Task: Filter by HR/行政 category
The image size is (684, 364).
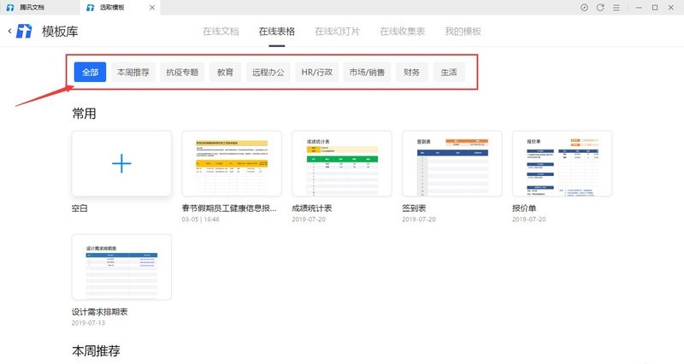Action: click(x=316, y=72)
